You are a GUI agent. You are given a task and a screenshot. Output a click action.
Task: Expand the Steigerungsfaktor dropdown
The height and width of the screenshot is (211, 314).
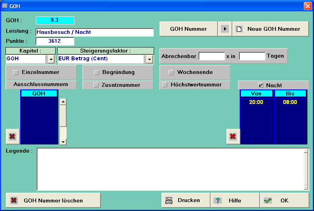coord(149,59)
